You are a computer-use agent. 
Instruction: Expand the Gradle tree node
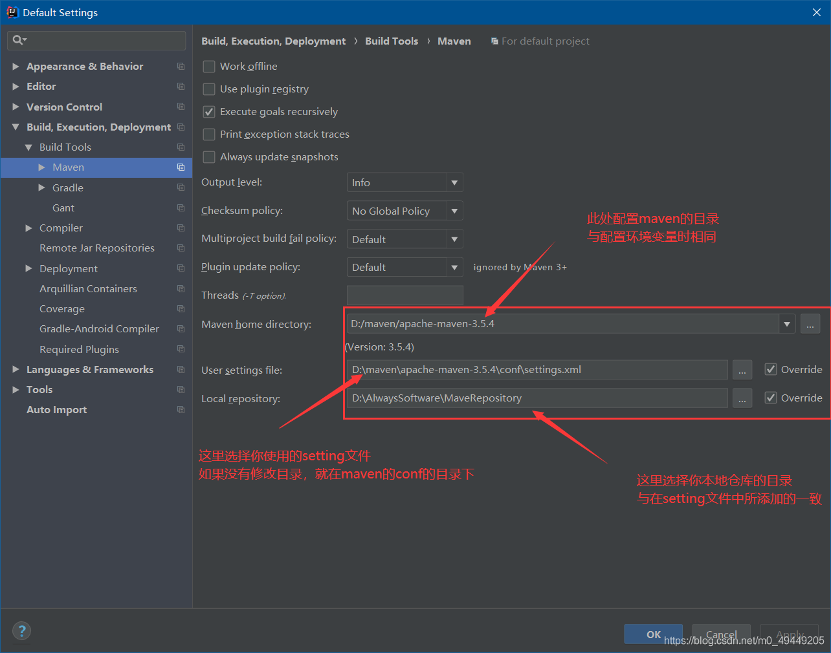pyautogui.click(x=41, y=187)
